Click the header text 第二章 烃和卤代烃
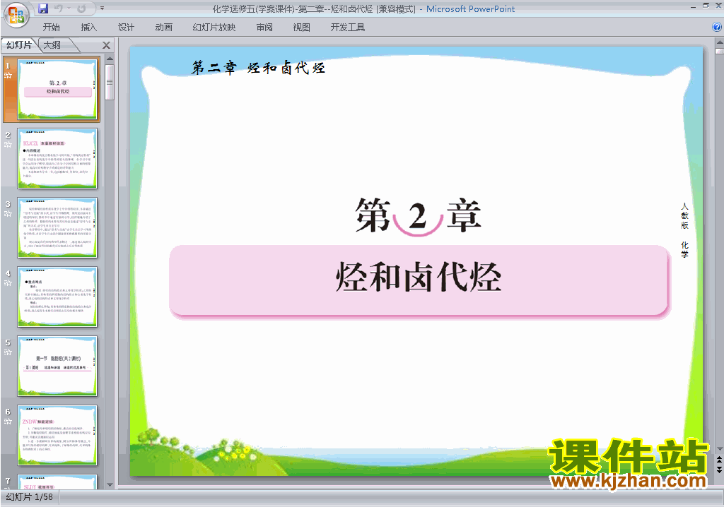724x507 pixels. 259,67
